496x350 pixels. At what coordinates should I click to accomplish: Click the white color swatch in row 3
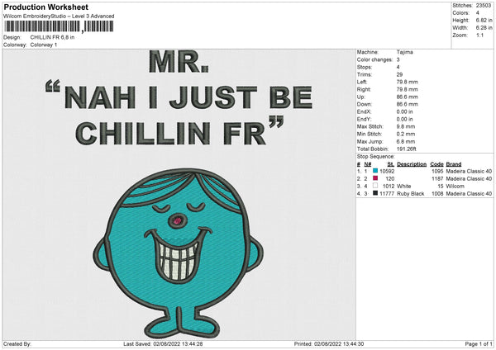point(376,186)
